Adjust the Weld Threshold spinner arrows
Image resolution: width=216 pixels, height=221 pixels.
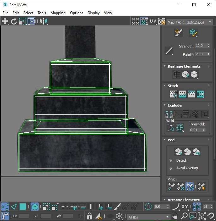click(x=204, y=130)
